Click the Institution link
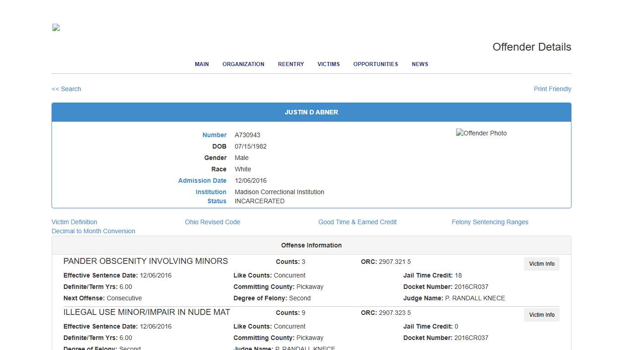Image resolution: width=623 pixels, height=350 pixels. [211, 192]
